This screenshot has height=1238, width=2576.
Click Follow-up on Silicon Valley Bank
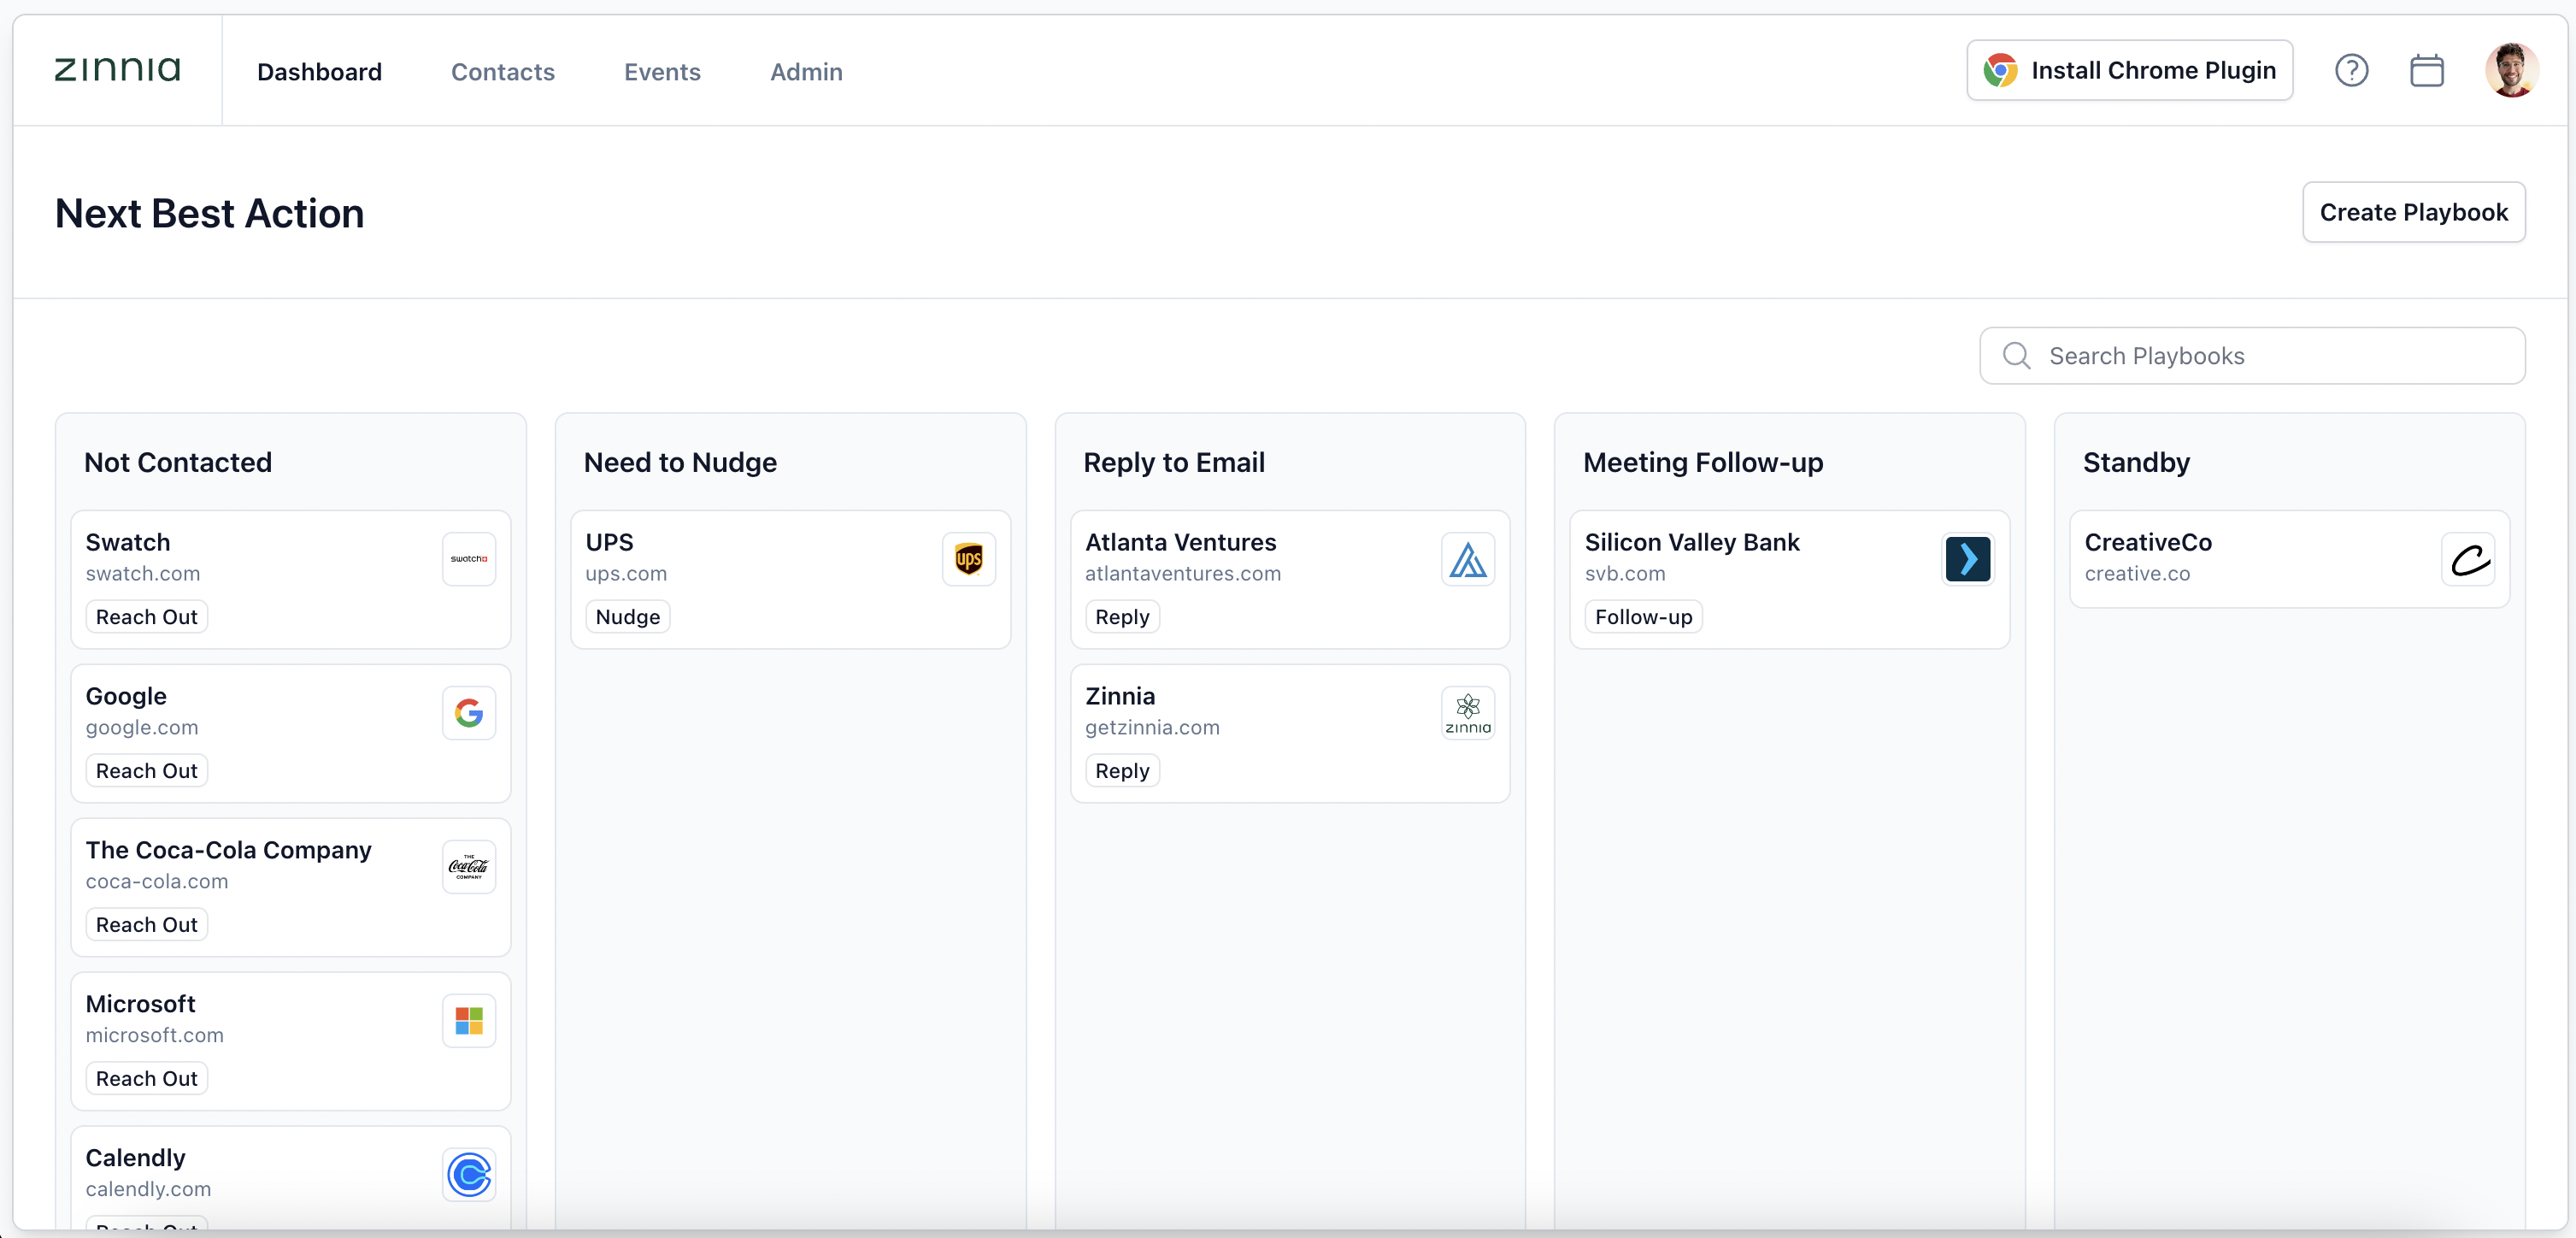click(x=1643, y=617)
